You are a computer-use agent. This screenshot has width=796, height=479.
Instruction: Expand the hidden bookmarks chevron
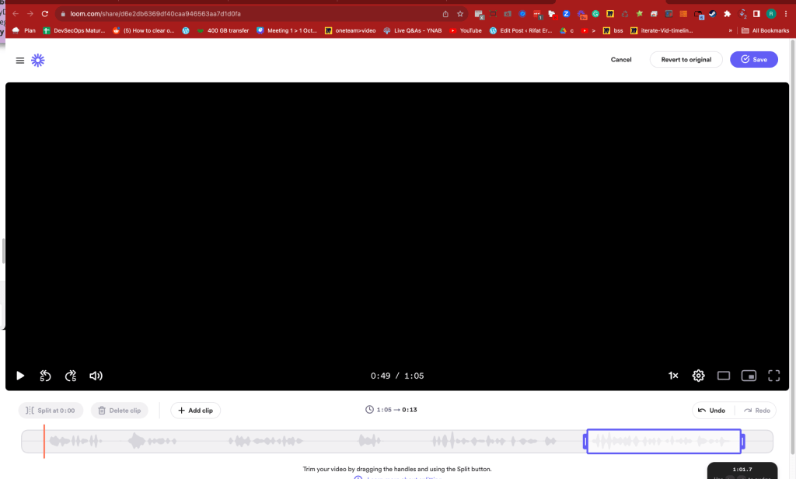730,30
